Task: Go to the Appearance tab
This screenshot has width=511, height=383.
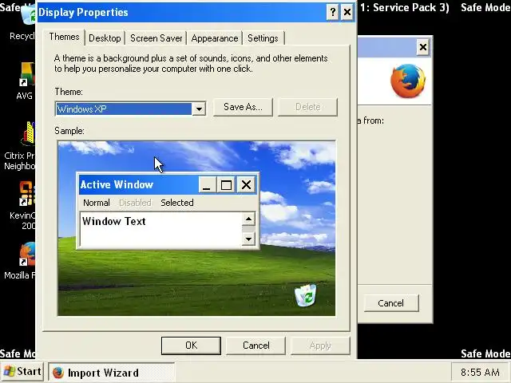Action: [x=215, y=38]
